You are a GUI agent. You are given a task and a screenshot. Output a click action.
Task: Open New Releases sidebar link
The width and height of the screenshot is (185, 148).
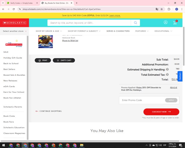pos(10,81)
